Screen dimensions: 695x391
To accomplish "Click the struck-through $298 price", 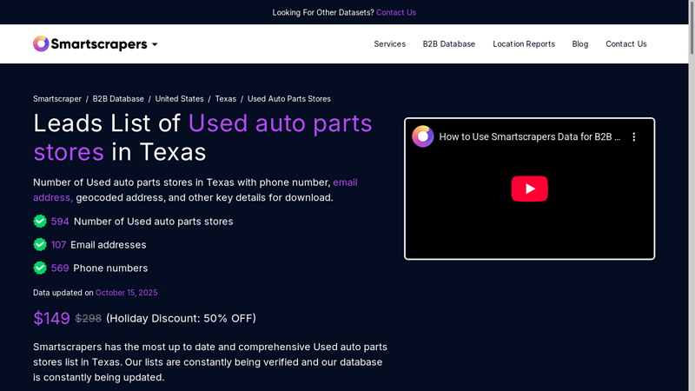I will coord(89,318).
